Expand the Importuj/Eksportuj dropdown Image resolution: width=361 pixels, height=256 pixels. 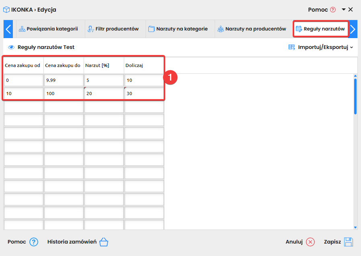click(321, 47)
